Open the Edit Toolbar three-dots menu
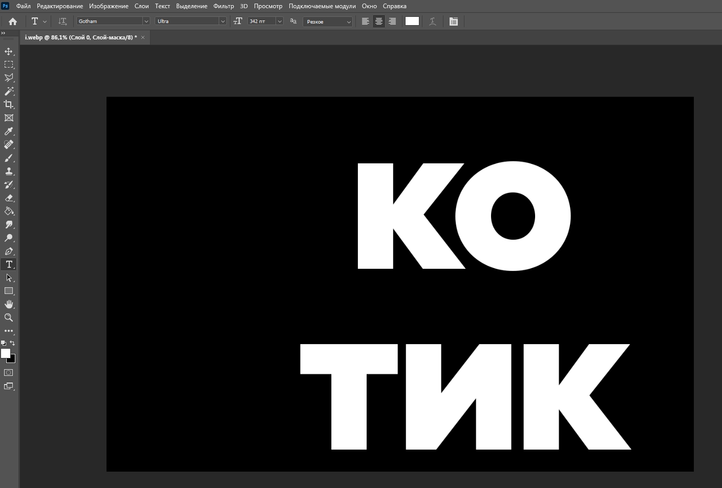722x488 pixels. pos(9,331)
